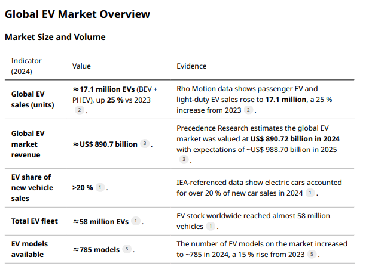Open citation 2 after 'increase from 2023'

click(248, 110)
